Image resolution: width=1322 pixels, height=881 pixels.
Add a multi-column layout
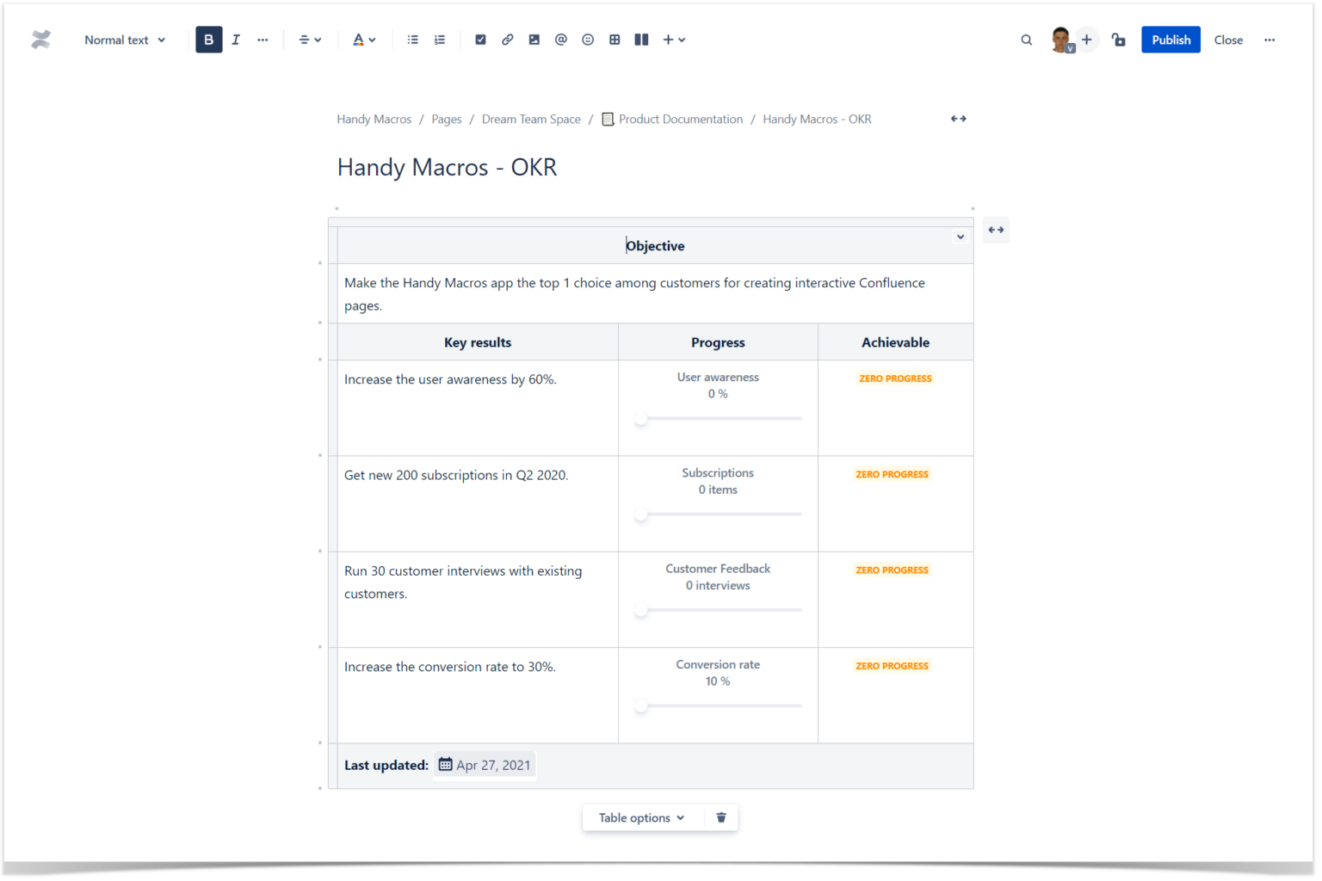pyautogui.click(x=641, y=40)
